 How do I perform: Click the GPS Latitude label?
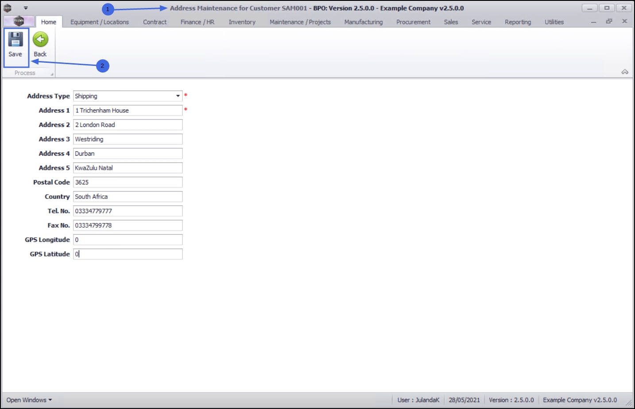coord(50,254)
